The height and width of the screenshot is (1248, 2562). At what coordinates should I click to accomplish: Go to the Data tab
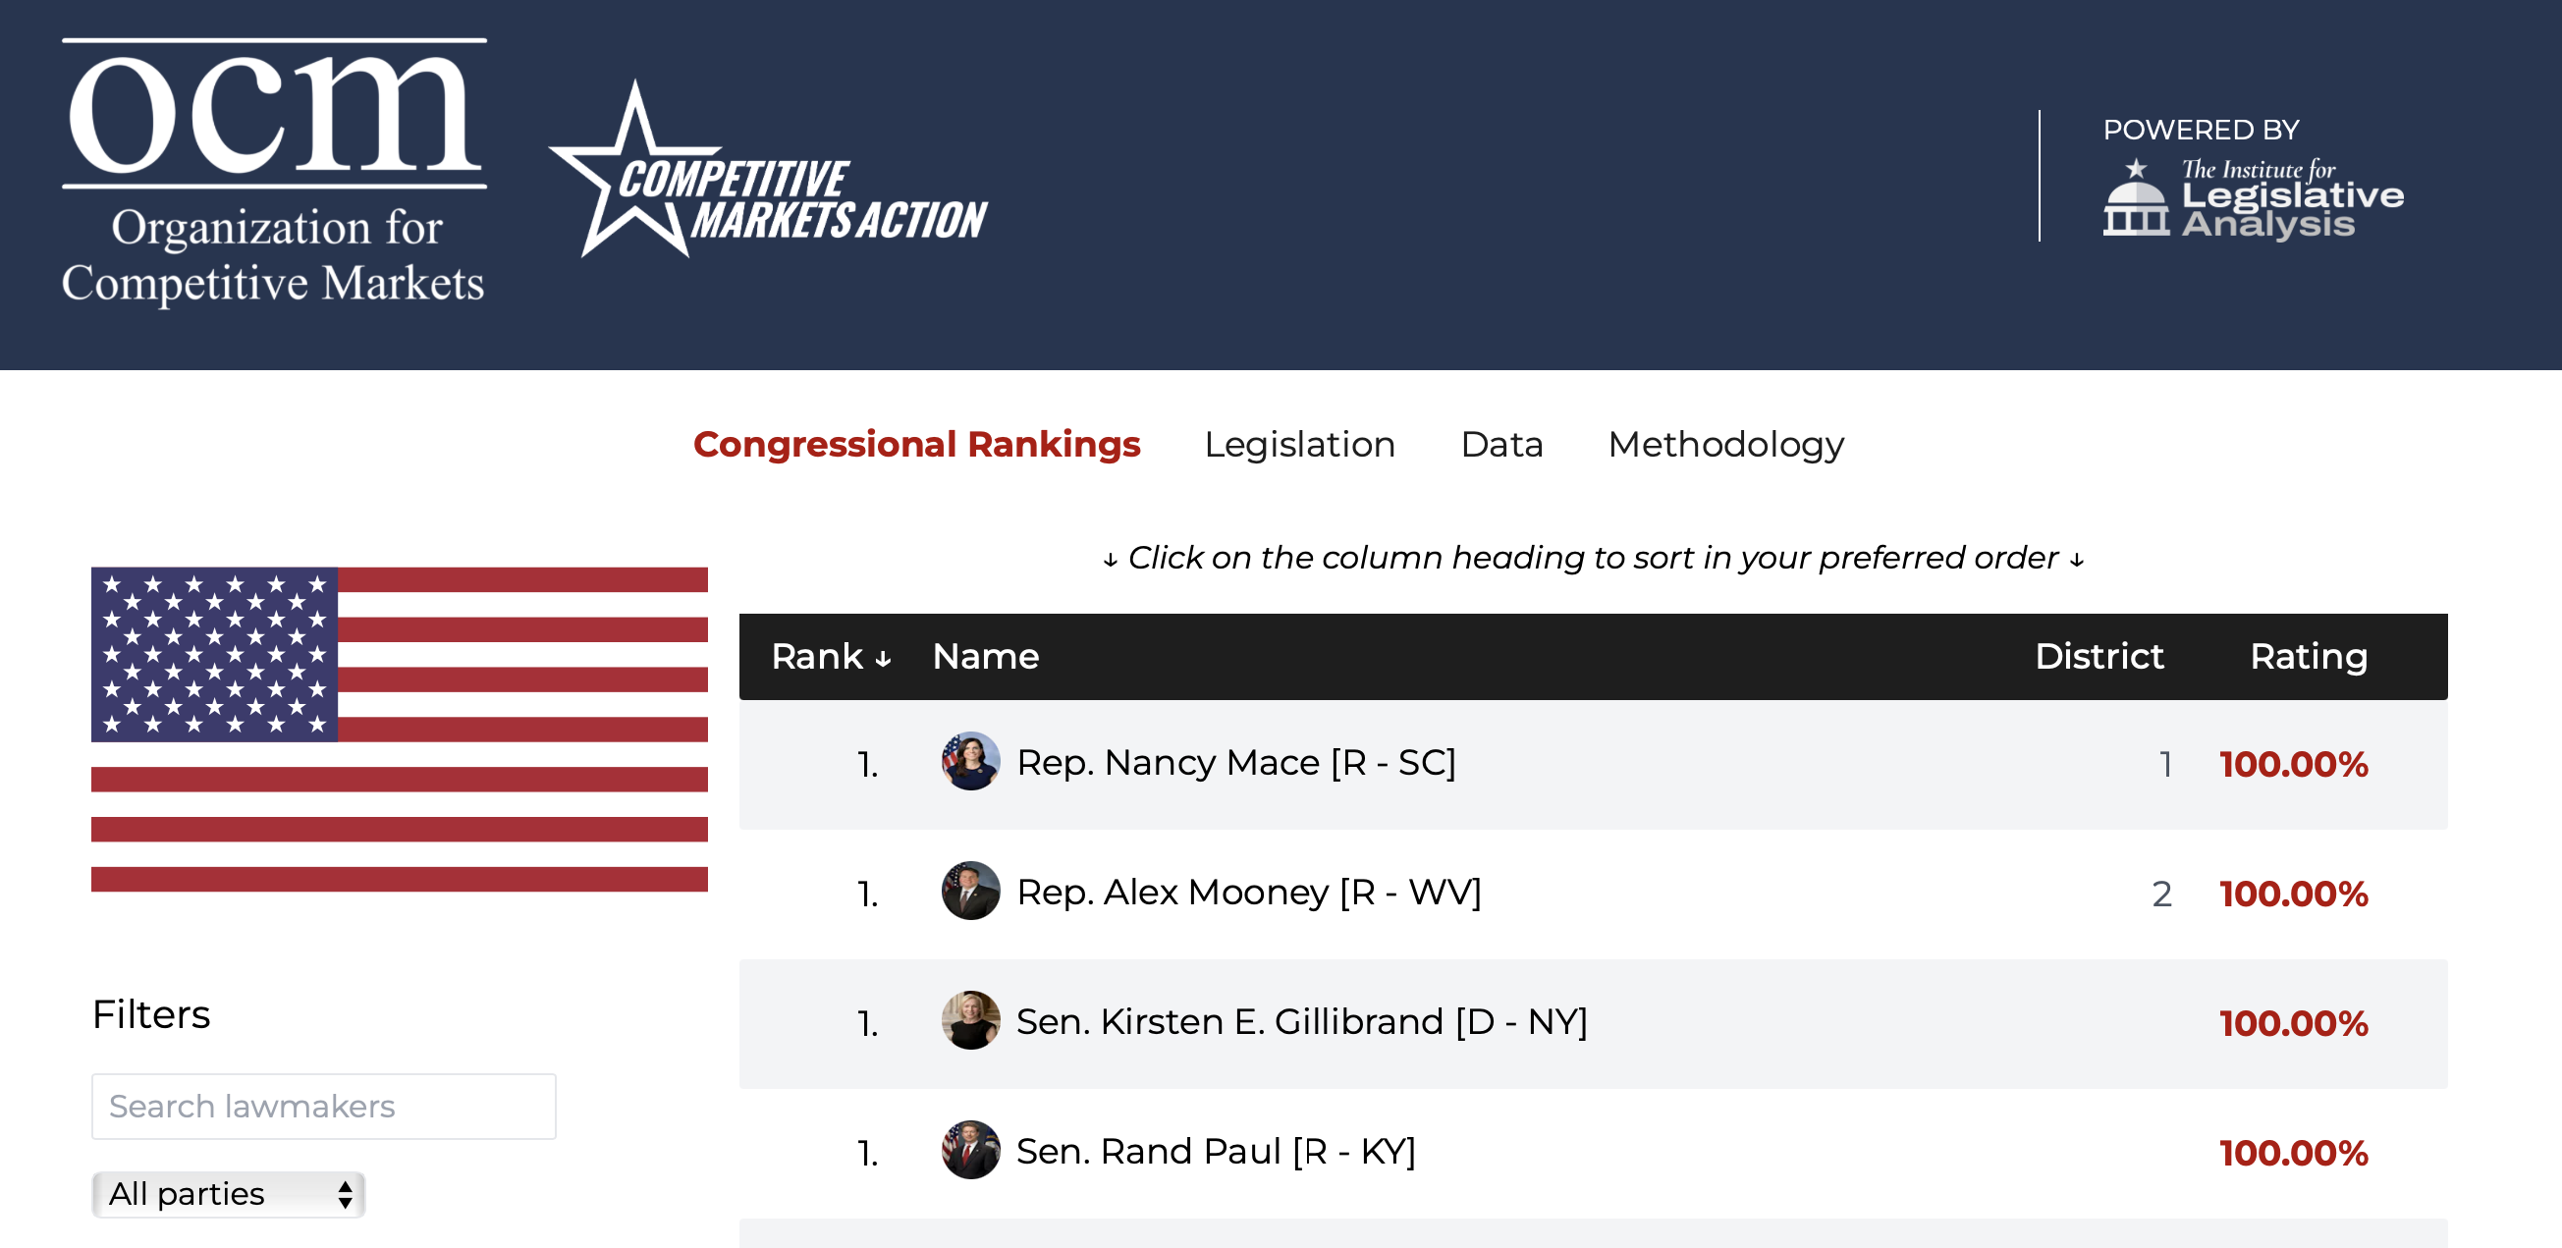coord(1500,444)
